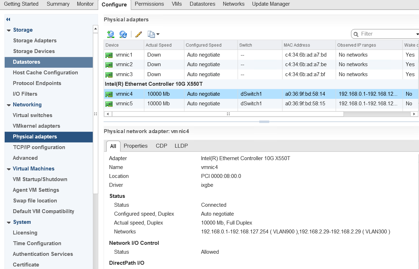Open the Update Manager tab
The height and width of the screenshot is (269, 419).
[271, 4]
